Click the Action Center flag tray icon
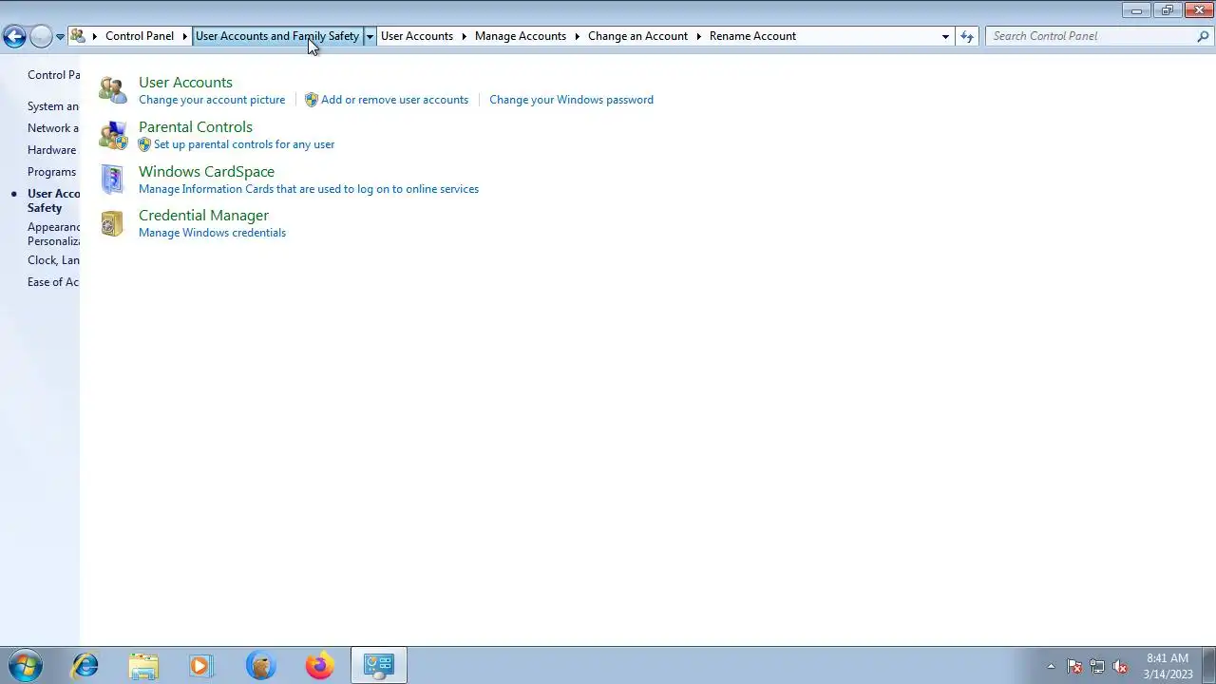The width and height of the screenshot is (1216, 684). [x=1074, y=666]
